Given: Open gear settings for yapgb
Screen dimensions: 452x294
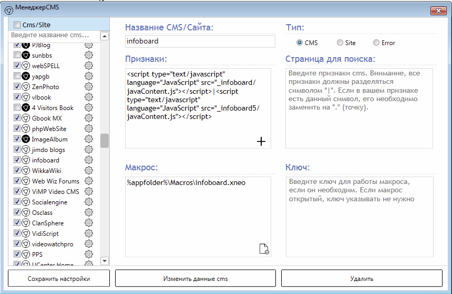Looking at the screenshot, I should coord(89,76).
